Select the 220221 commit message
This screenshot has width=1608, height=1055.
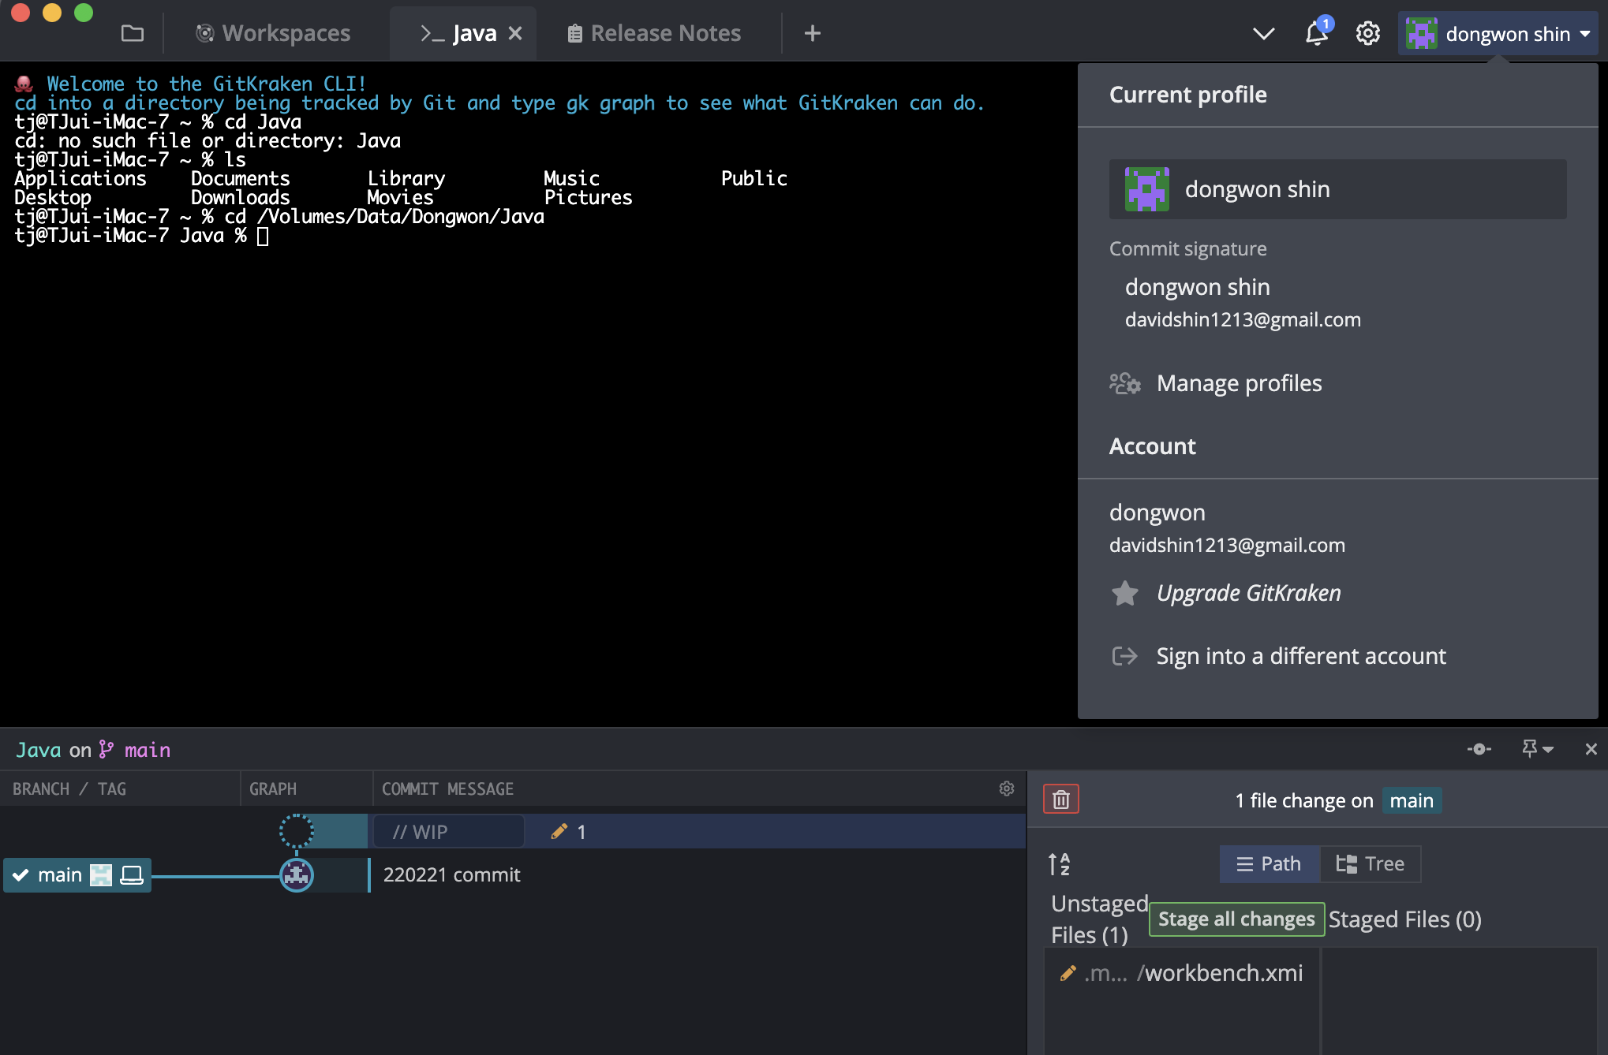coord(451,875)
